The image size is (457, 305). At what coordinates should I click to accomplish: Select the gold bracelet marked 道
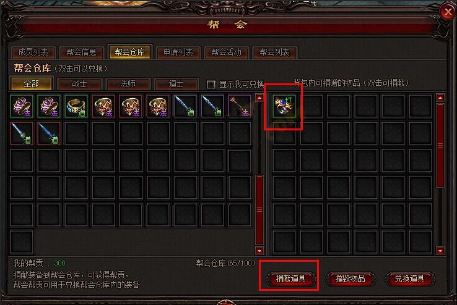coord(76,106)
